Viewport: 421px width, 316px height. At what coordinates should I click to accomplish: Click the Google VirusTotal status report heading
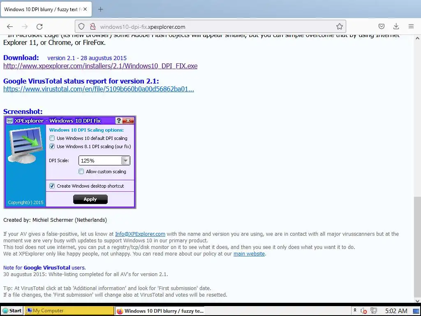coord(81,81)
